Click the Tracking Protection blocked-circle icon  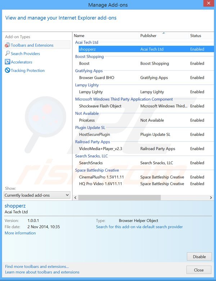(7, 70)
